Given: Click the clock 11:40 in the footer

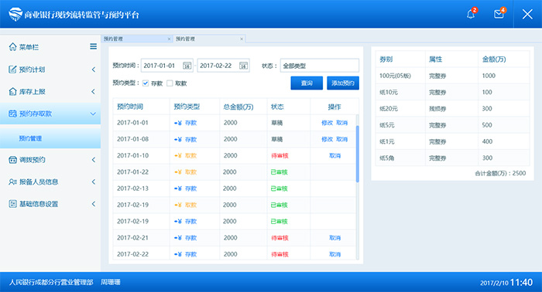Looking at the screenshot, I should point(521,283).
